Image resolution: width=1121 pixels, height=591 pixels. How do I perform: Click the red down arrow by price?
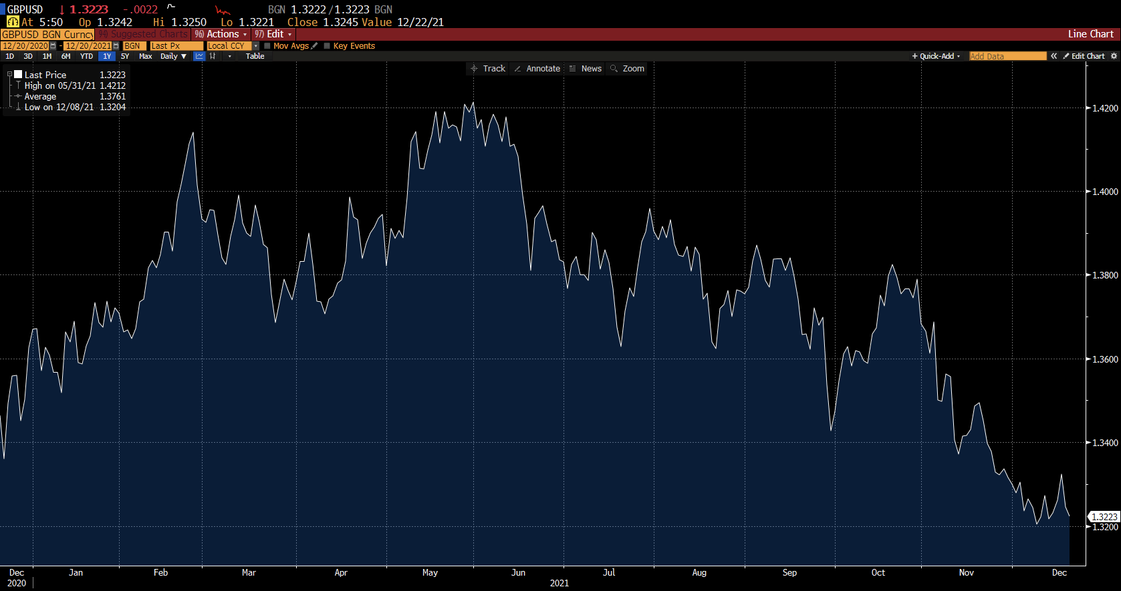pos(62,10)
